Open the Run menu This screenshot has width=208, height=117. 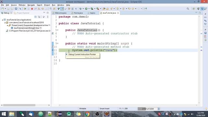pos(54,5)
